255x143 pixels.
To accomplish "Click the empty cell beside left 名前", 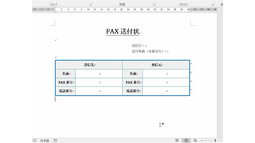I will pyautogui.click(x=99, y=74).
